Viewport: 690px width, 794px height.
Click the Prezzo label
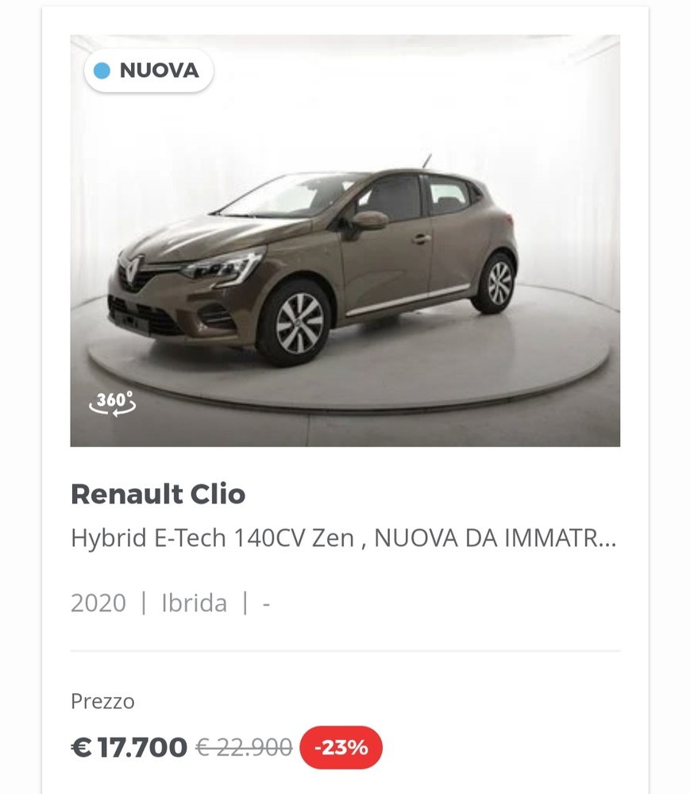[102, 702]
